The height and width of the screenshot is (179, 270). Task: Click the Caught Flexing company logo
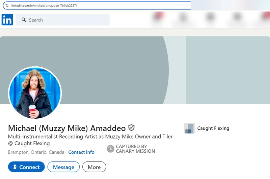pyautogui.click(x=189, y=128)
